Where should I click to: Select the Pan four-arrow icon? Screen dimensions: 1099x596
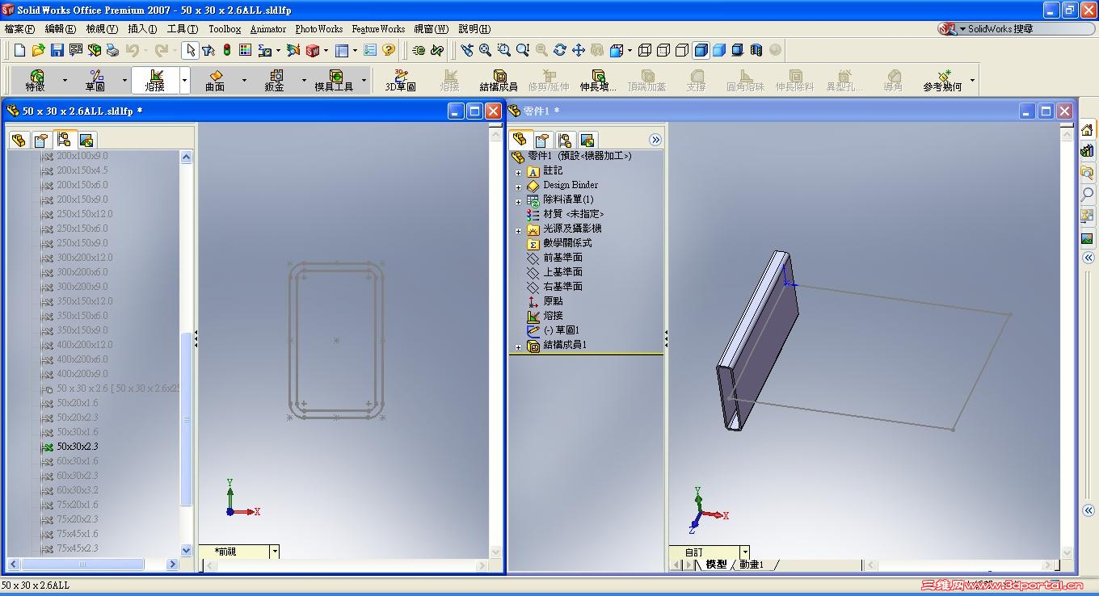578,50
